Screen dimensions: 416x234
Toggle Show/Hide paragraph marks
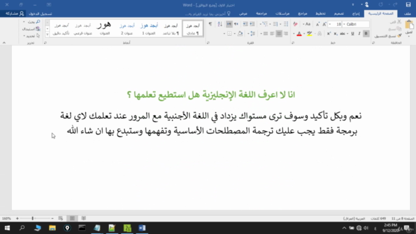[210, 24]
